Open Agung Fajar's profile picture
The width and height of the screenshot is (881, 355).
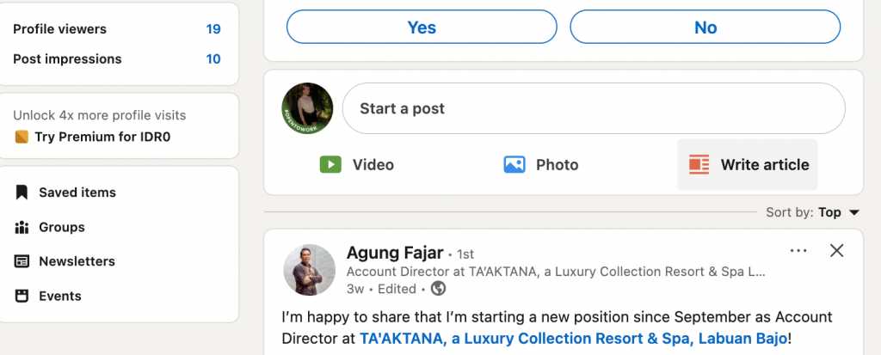pos(309,270)
